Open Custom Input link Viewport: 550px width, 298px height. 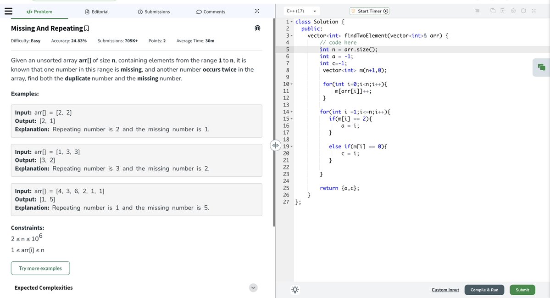click(x=445, y=290)
